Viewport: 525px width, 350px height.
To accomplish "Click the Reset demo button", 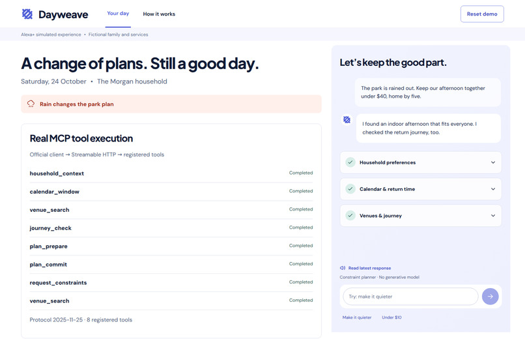I will click(482, 14).
